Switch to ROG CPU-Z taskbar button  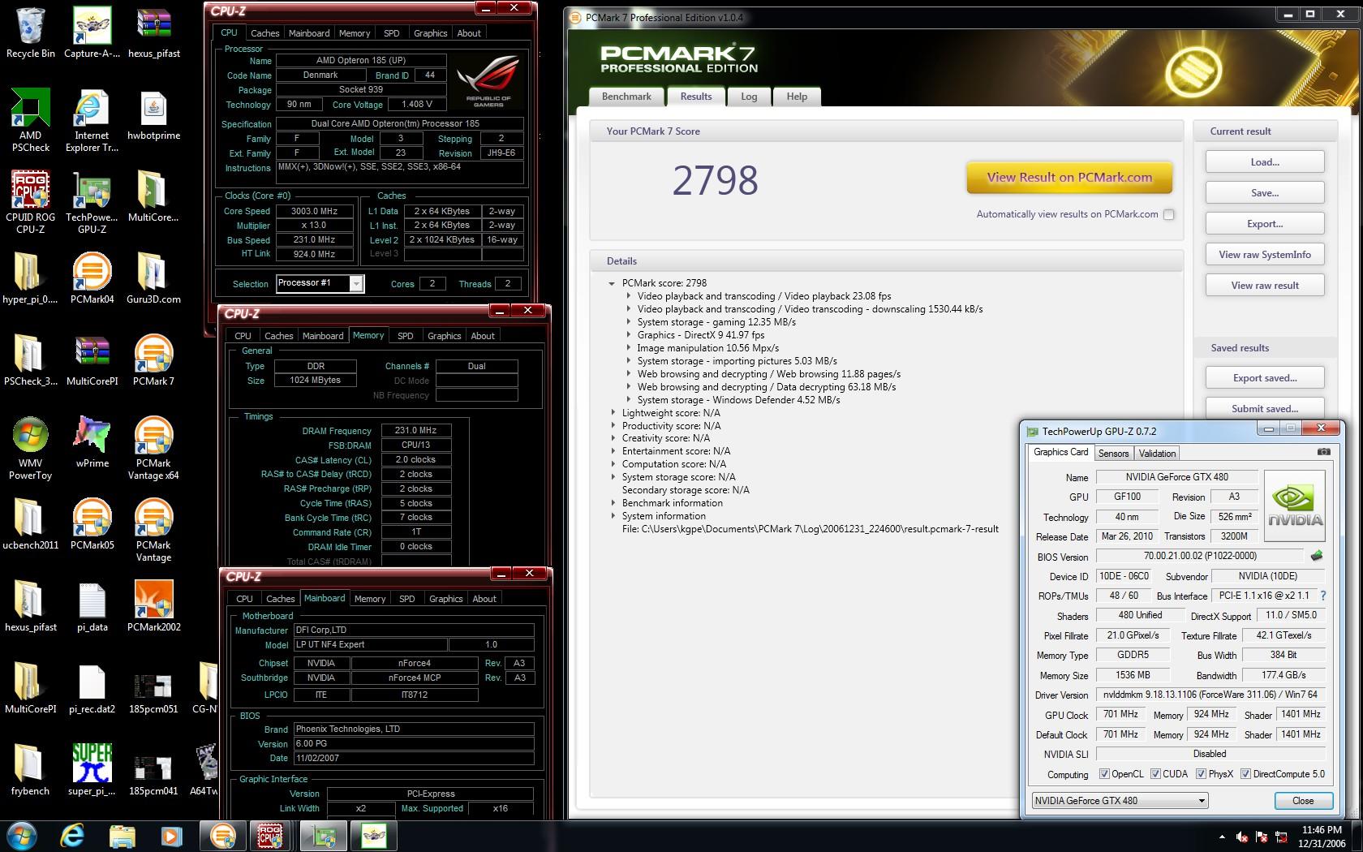(270, 835)
